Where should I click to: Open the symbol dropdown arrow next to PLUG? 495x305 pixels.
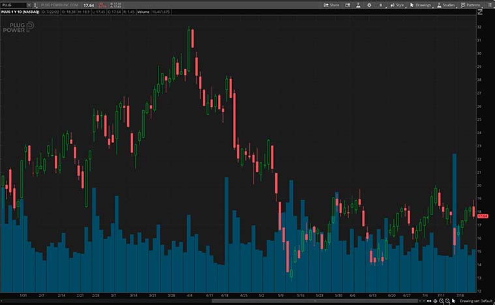coord(29,5)
